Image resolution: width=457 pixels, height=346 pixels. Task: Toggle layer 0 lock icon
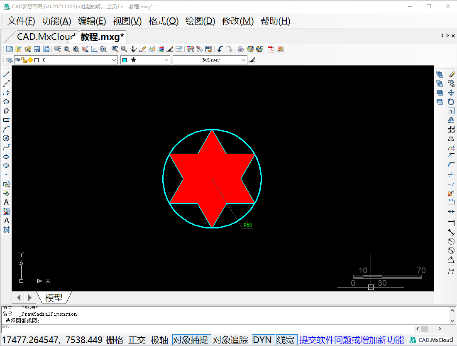[24, 60]
